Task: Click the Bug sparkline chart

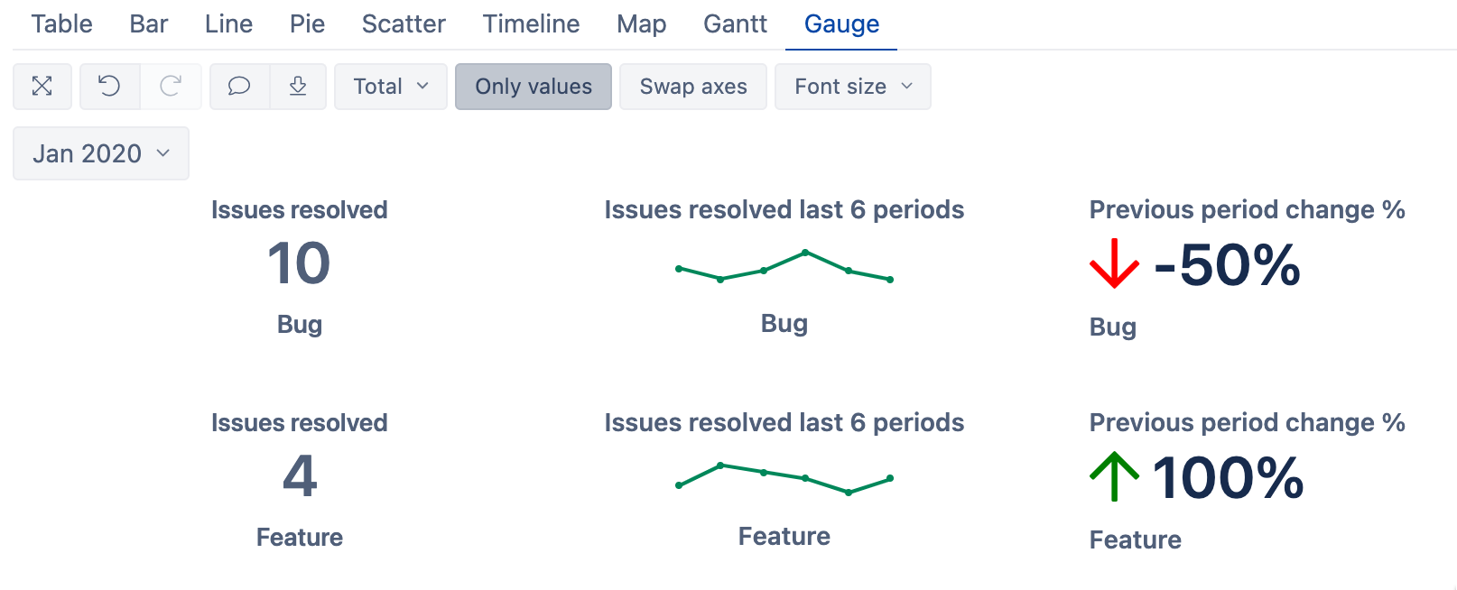Action: pyautogui.click(x=784, y=266)
